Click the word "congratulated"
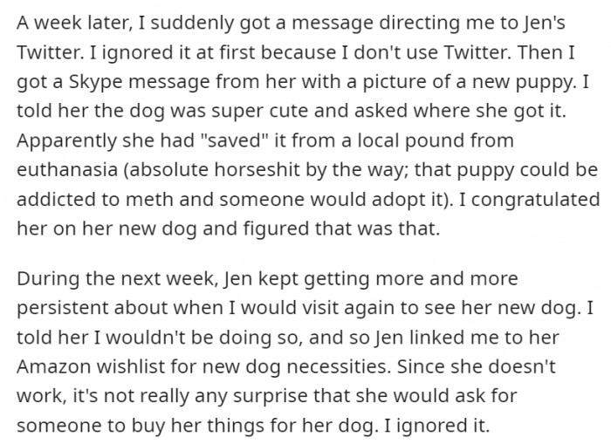The height and width of the screenshot is (444, 611). [535, 200]
